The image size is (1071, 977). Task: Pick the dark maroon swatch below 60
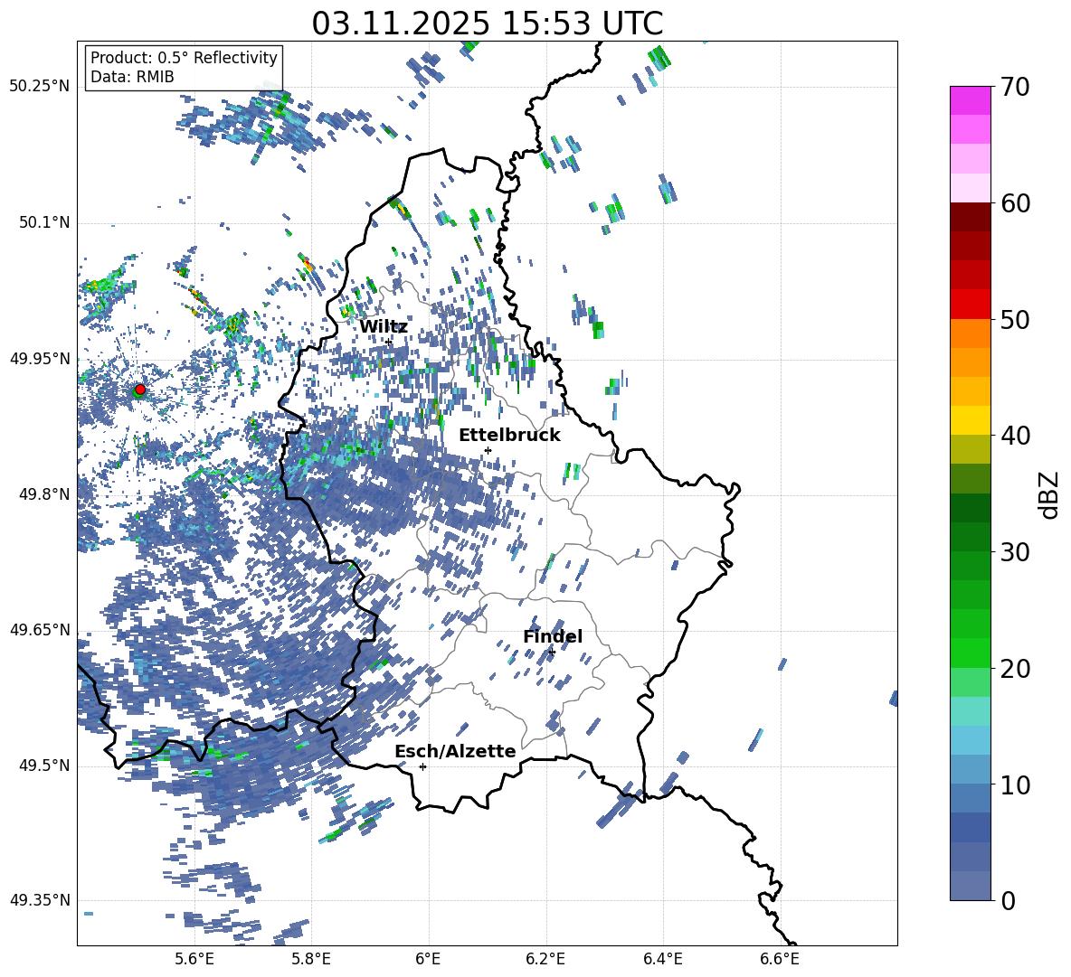click(x=970, y=217)
